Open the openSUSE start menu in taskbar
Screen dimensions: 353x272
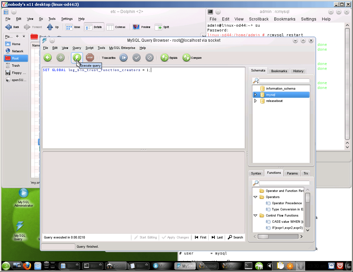(6, 266)
